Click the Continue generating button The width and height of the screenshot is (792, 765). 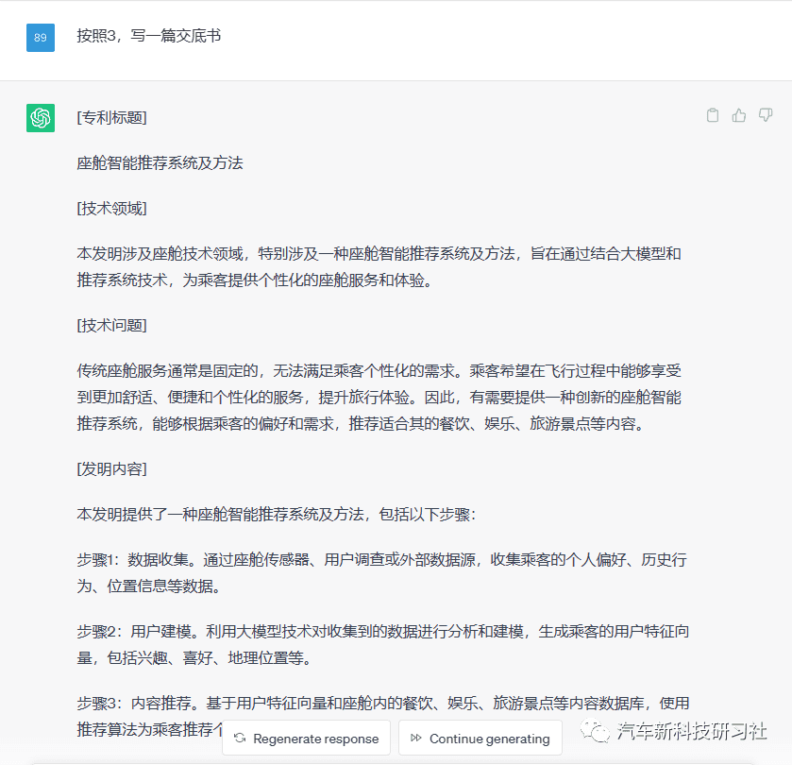(x=480, y=739)
